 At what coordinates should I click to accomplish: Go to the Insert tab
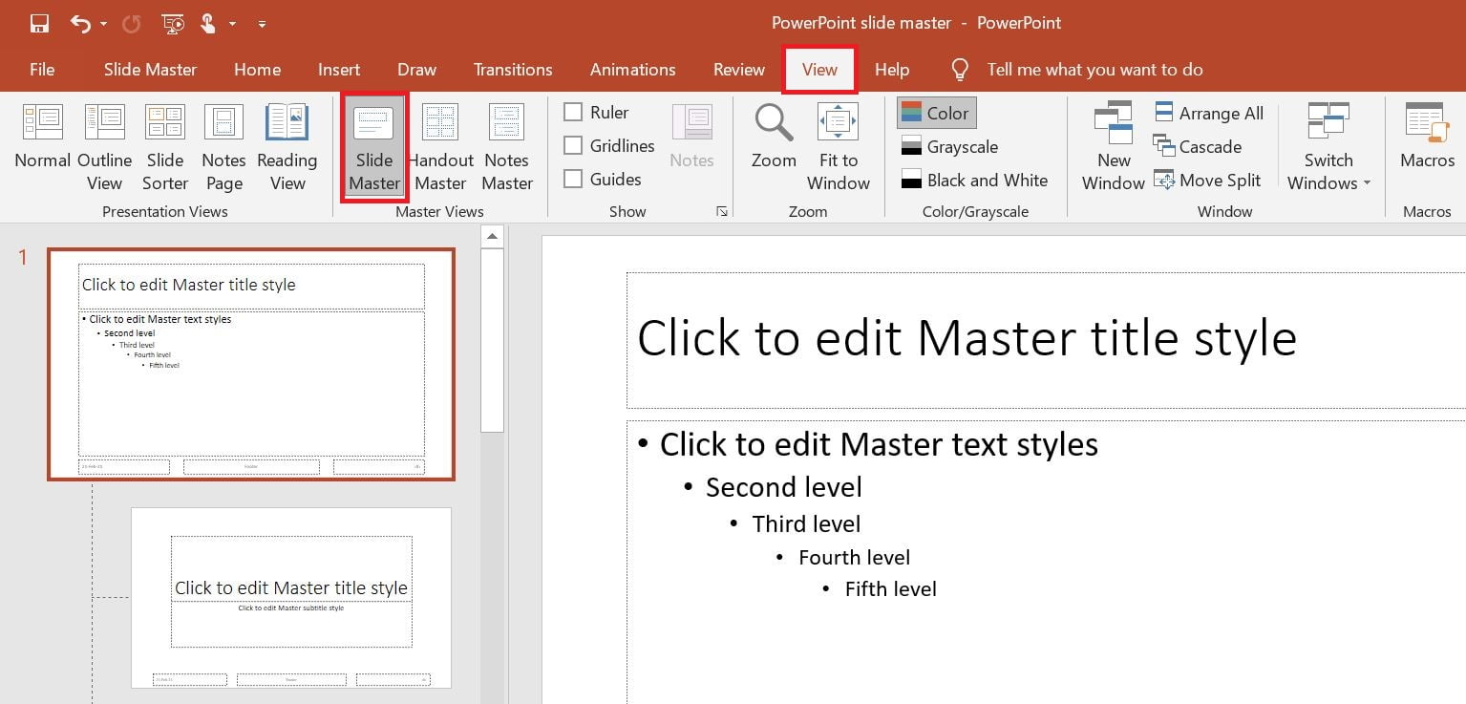pos(339,69)
